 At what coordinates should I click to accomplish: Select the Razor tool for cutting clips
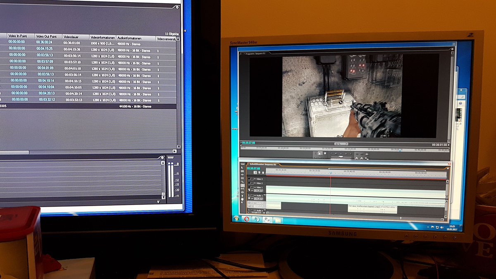coord(242,185)
